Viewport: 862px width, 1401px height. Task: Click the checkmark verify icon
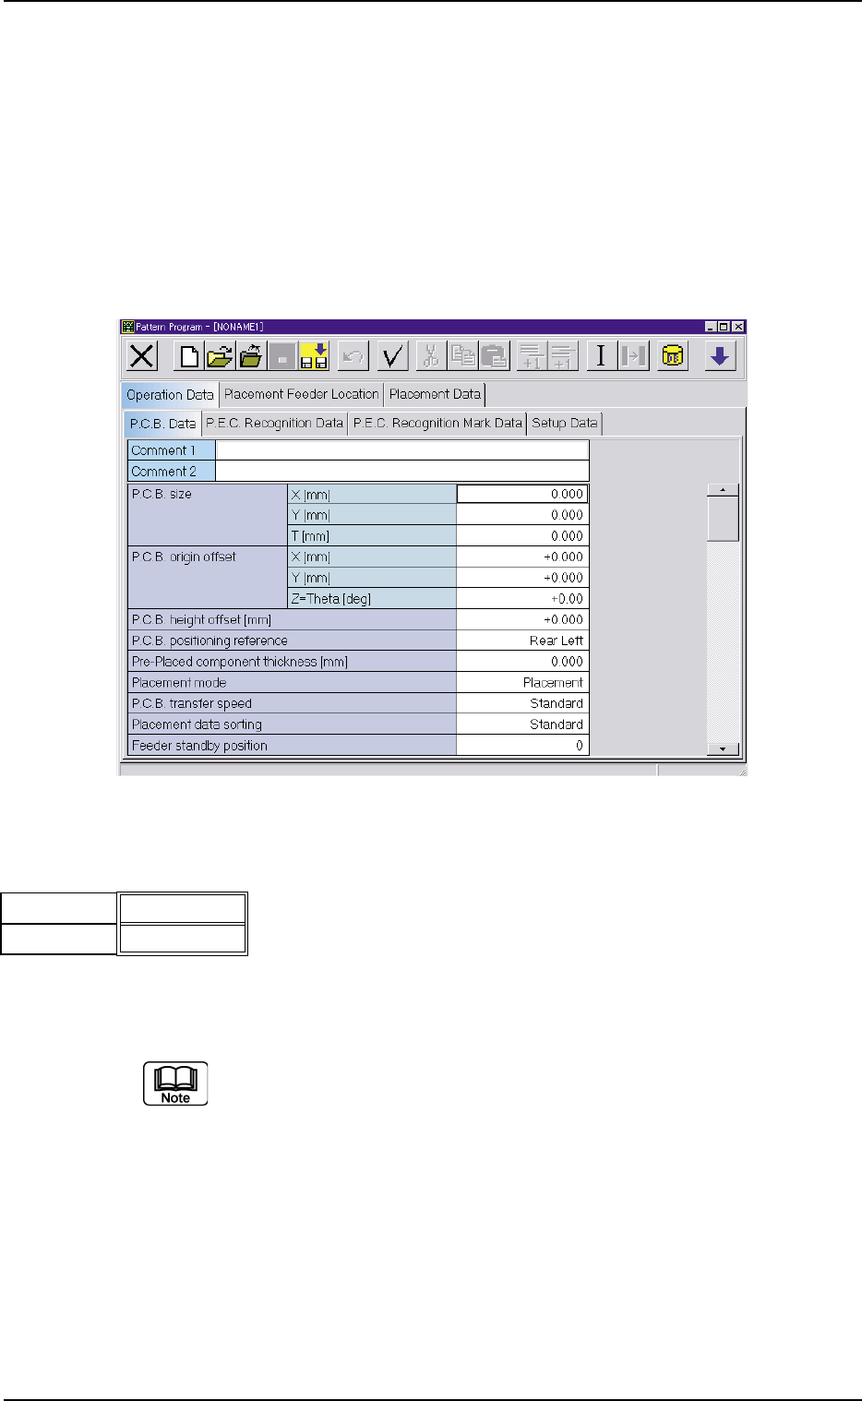(393, 356)
